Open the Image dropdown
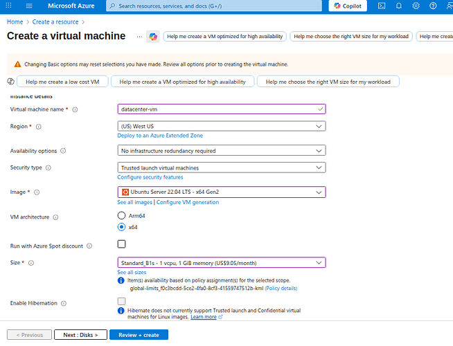This screenshot has width=453, height=346. [222, 192]
